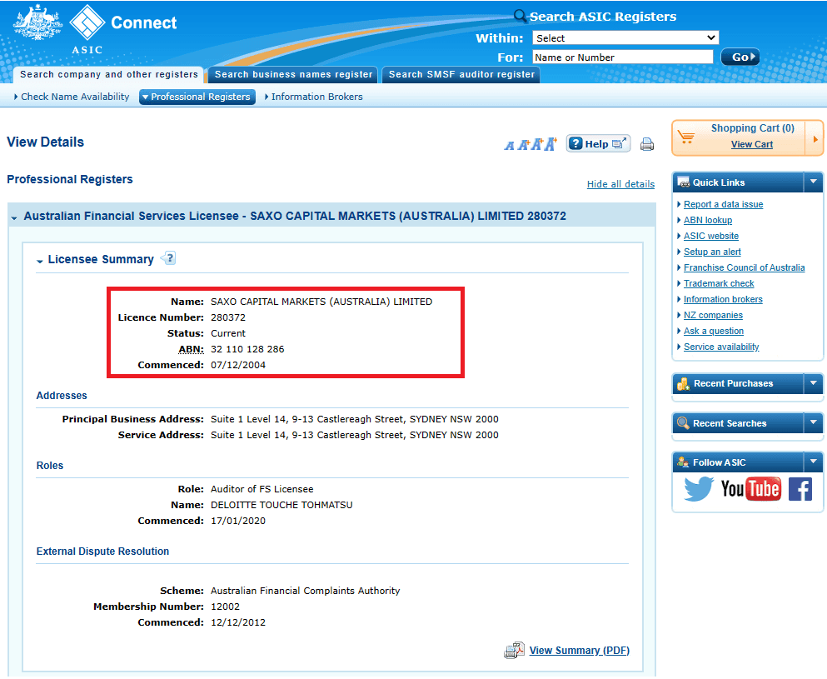The height and width of the screenshot is (679, 827).
Task: Open ASIC YouTube channel icon
Action: (750, 489)
